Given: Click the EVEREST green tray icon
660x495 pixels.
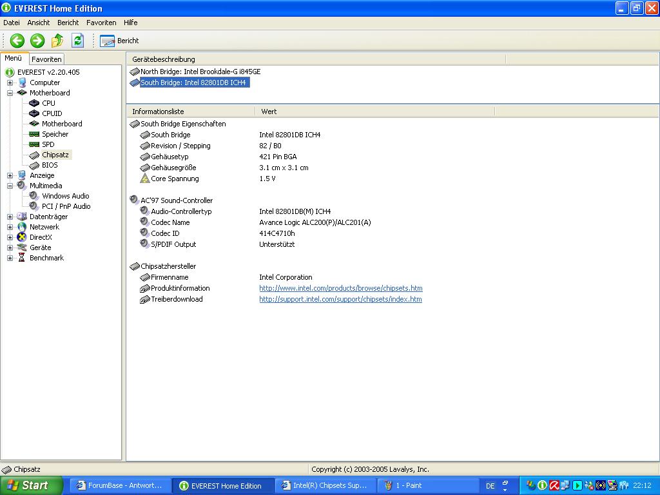Looking at the screenshot, I should 542,486.
